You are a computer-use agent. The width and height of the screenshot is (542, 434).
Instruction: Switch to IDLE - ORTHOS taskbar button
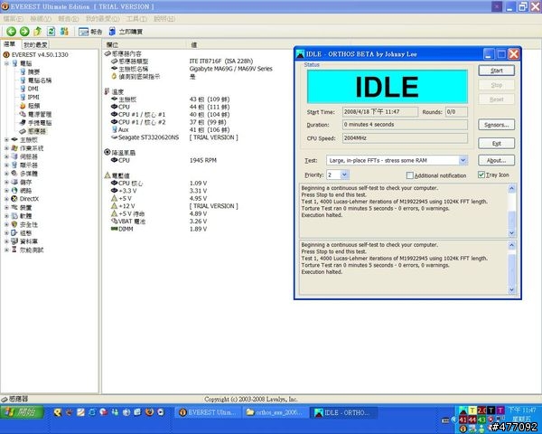[343, 412]
